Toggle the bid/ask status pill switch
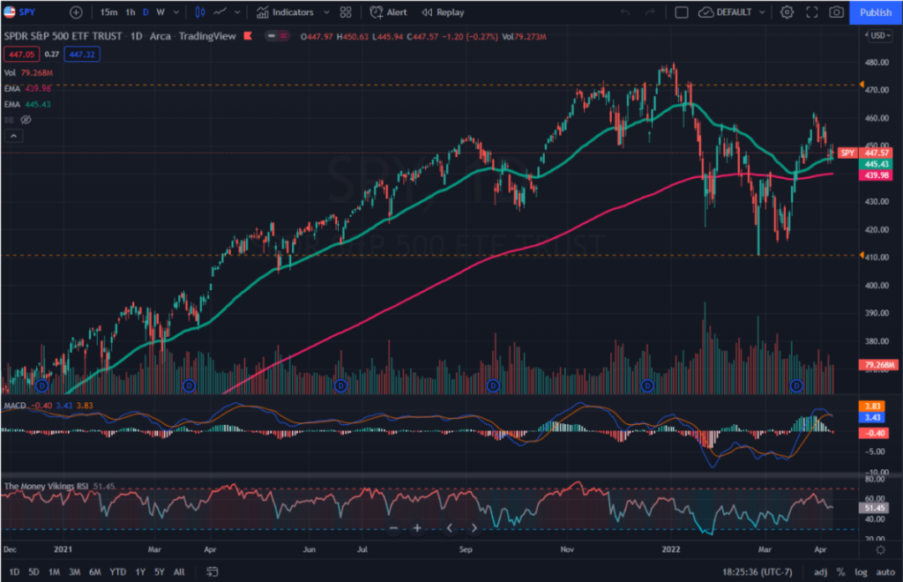Image resolution: width=903 pixels, height=582 pixels. pos(277,35)
